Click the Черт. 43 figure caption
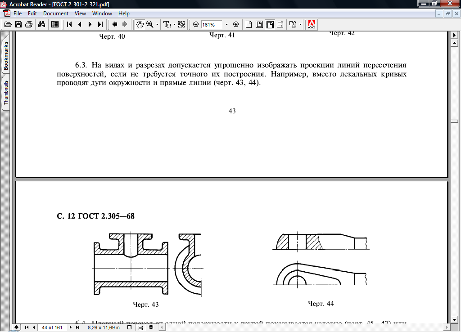The width and height of the screenshot is (461, 332). (x=145, y=305)
